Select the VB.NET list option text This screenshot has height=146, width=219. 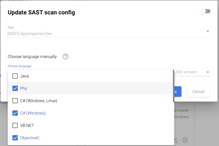(27, 125)
